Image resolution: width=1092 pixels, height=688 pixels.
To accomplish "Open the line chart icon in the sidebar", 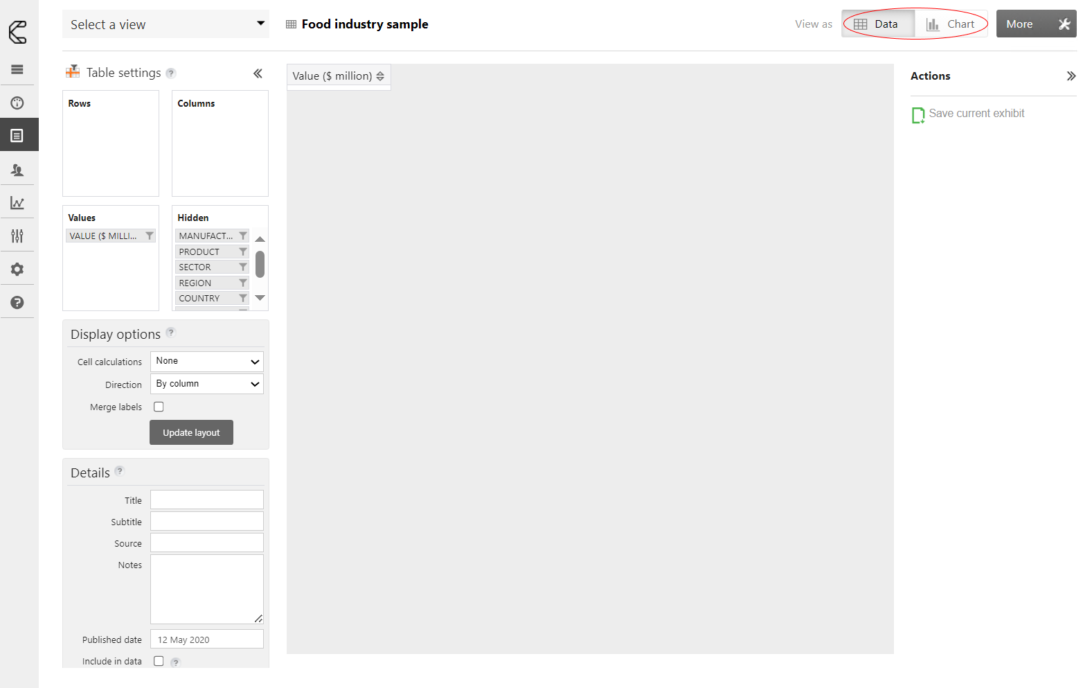I will (x=17, y=203).
